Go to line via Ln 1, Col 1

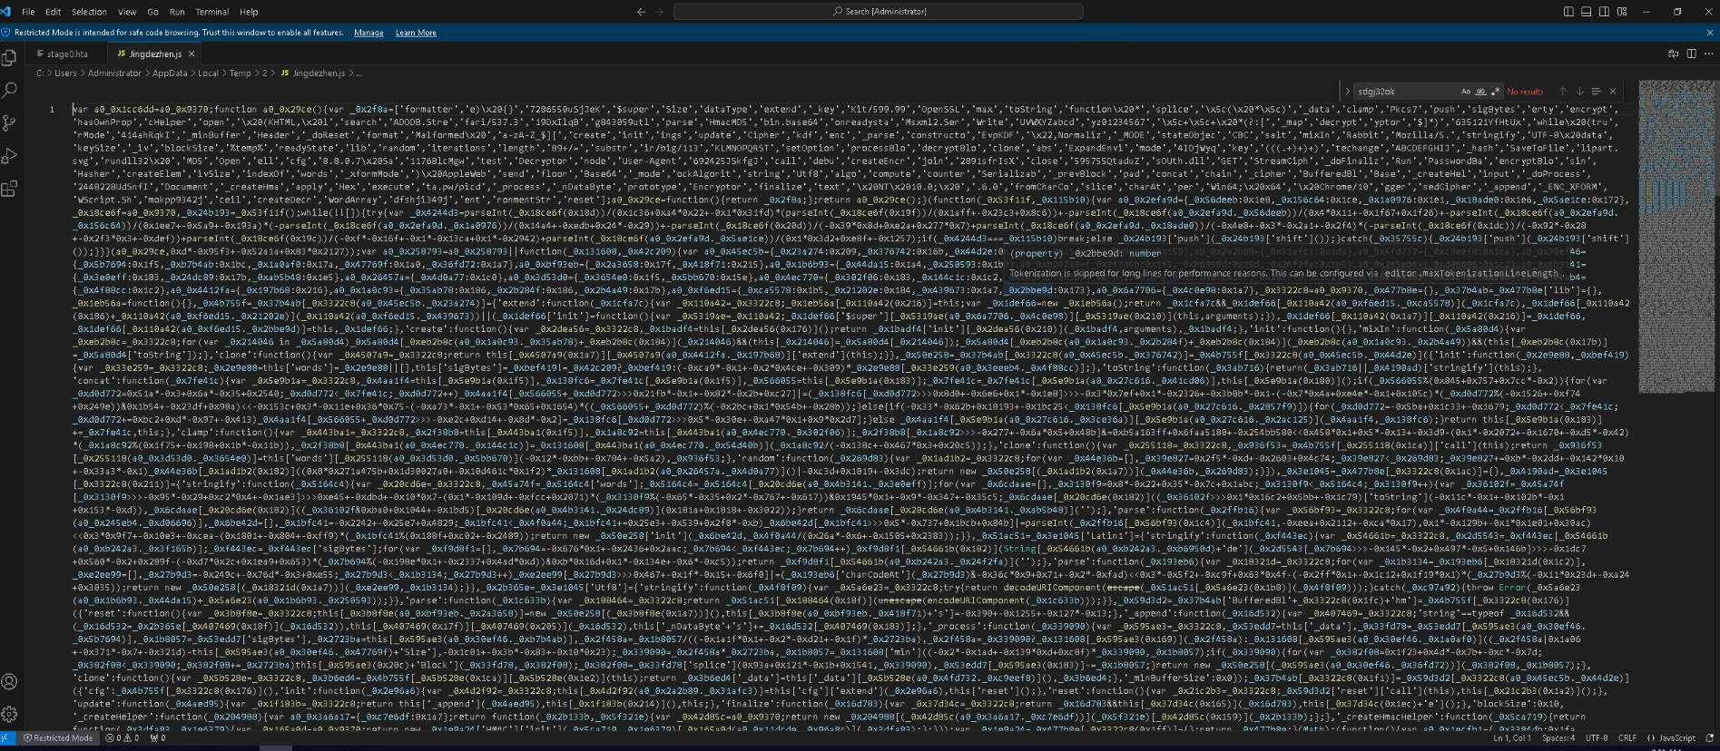pos(1511,738)
